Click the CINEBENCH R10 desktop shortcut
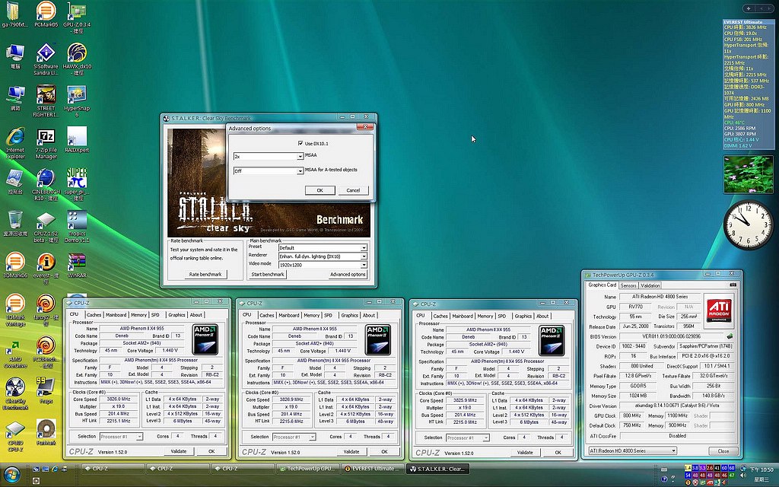Viewport: 779px width, 487px height. pyautogui.click(x=46, y=185)
